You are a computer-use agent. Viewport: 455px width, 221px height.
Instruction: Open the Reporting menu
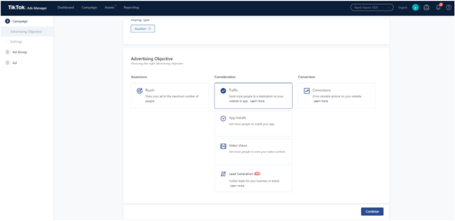point(131,8)
